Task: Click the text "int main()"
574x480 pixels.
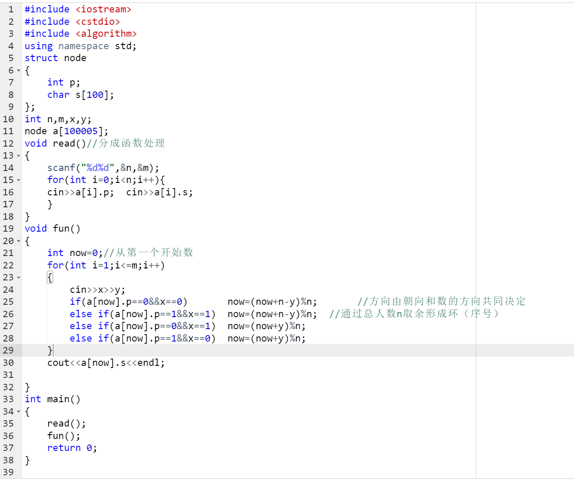Action: pos(53,399)
